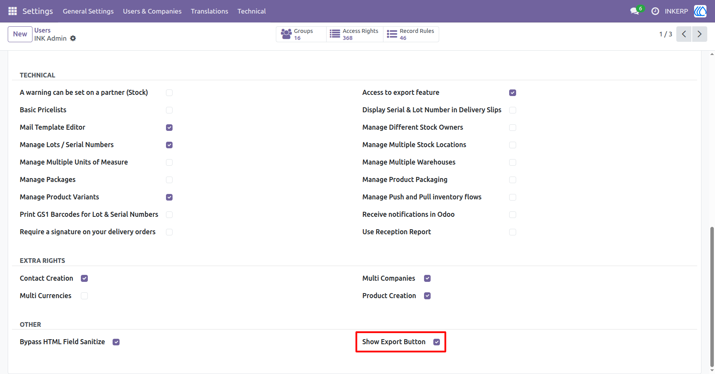This screenshot has height=374, width=715.
Task: Open the gear actions menu next to INK Admin
Action: coord(73,38)
